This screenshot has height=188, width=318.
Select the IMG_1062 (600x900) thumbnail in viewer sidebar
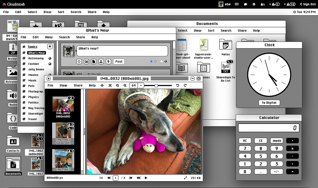point(63,134)
